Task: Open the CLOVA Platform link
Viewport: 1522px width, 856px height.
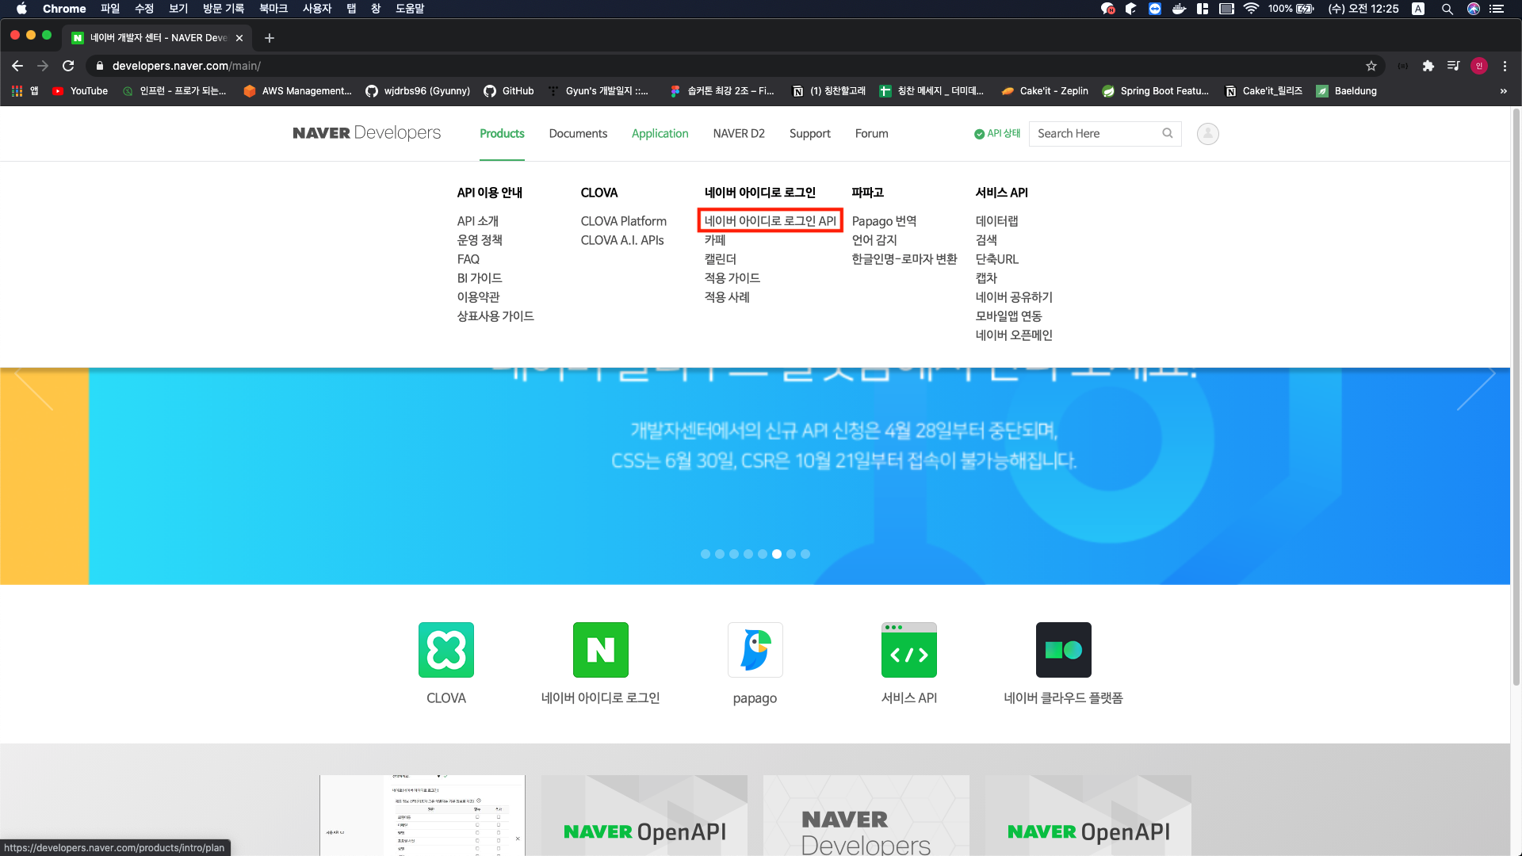Action: [x=624, y=221]
